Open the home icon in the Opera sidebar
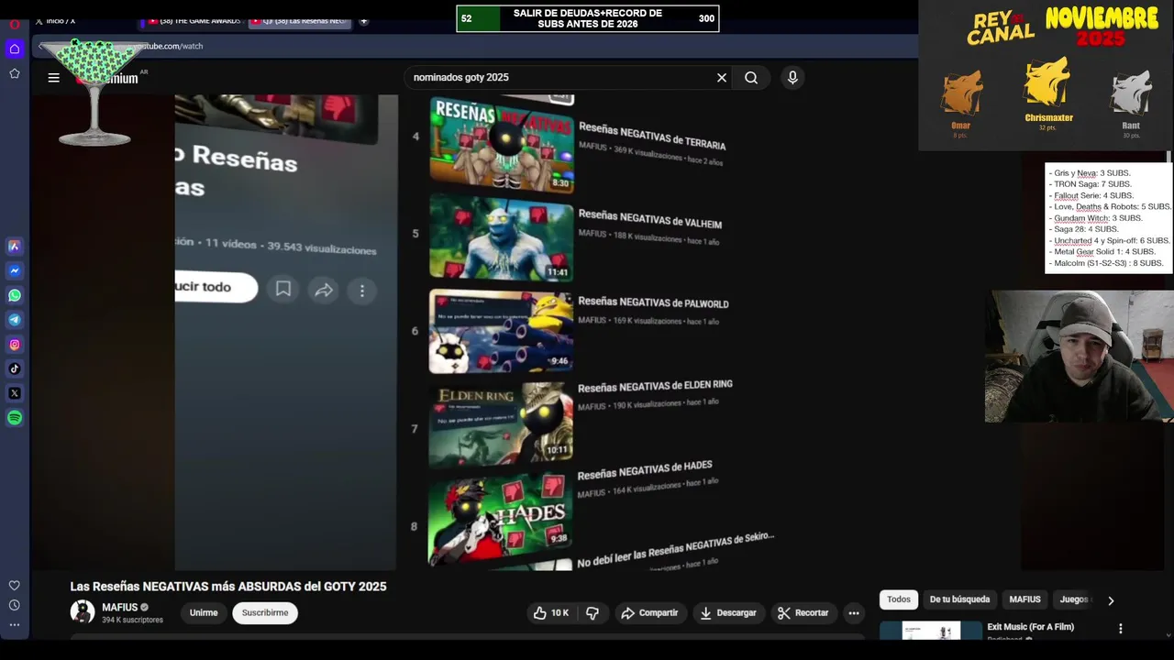 tap(15, 49)
